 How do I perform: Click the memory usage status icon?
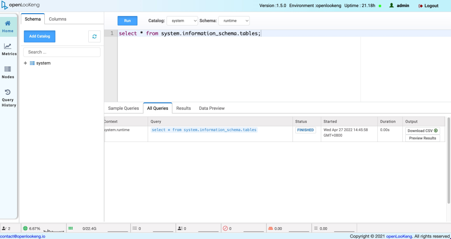(x=71, y=228)
